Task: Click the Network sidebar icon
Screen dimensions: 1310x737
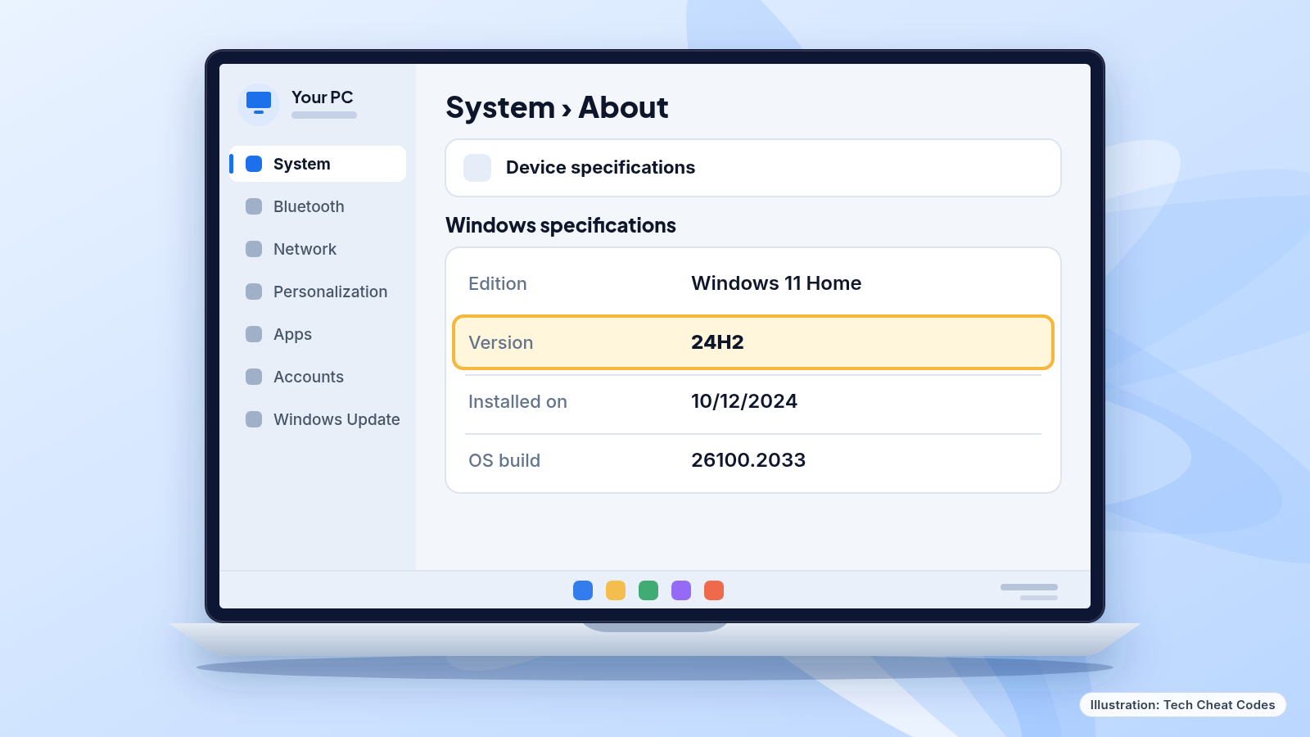Action: (254, 249)
